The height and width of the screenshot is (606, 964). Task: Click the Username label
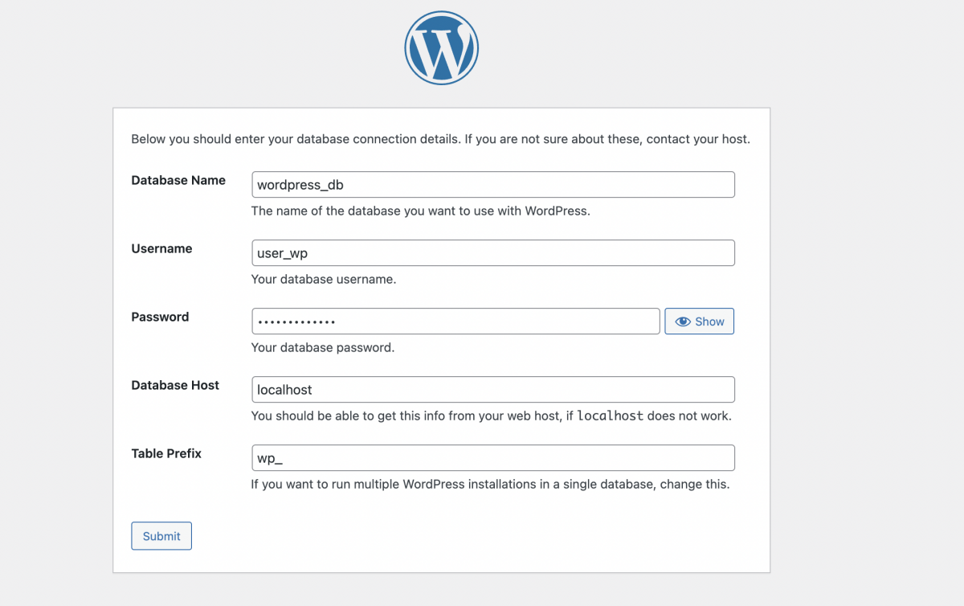161,249
